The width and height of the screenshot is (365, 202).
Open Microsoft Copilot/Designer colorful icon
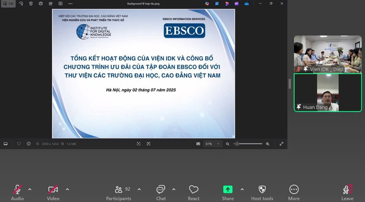(x=207, y=4)
